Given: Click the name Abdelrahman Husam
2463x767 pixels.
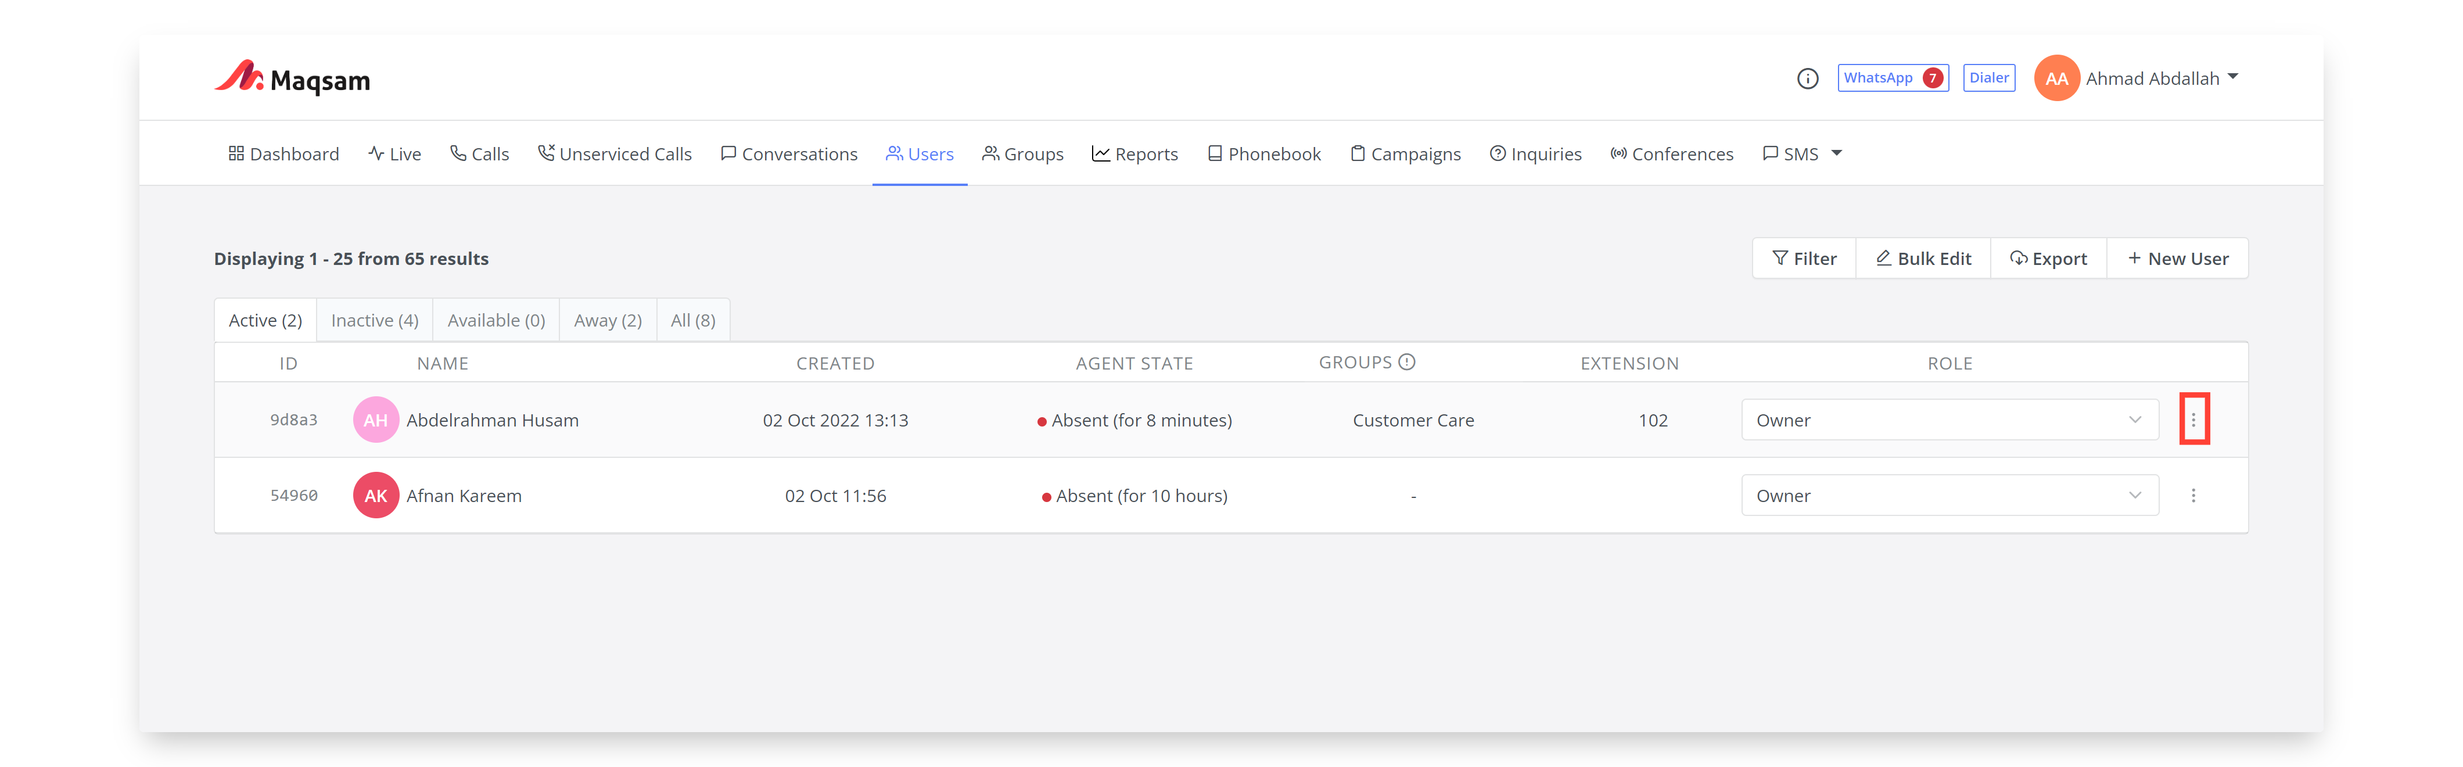Looking at the screenshot, I should tap(493, 420).
